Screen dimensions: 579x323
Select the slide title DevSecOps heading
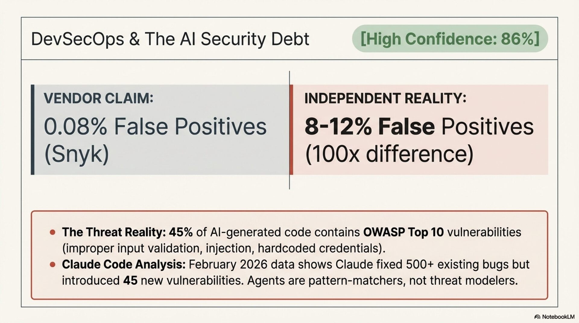tap(170, 39)
